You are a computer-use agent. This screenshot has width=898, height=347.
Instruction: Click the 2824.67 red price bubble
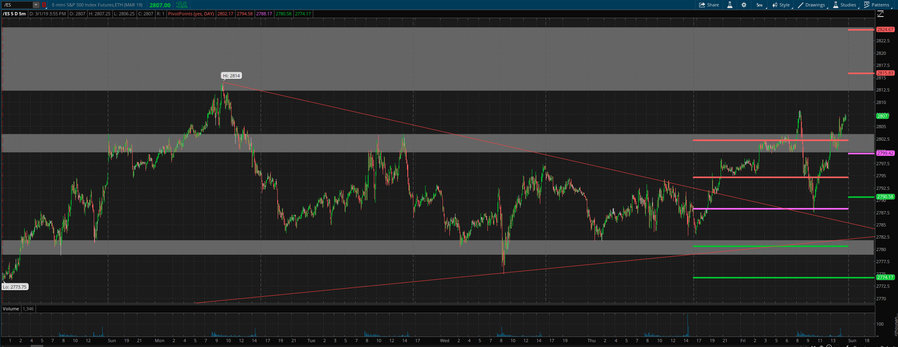tap(885, 29)
